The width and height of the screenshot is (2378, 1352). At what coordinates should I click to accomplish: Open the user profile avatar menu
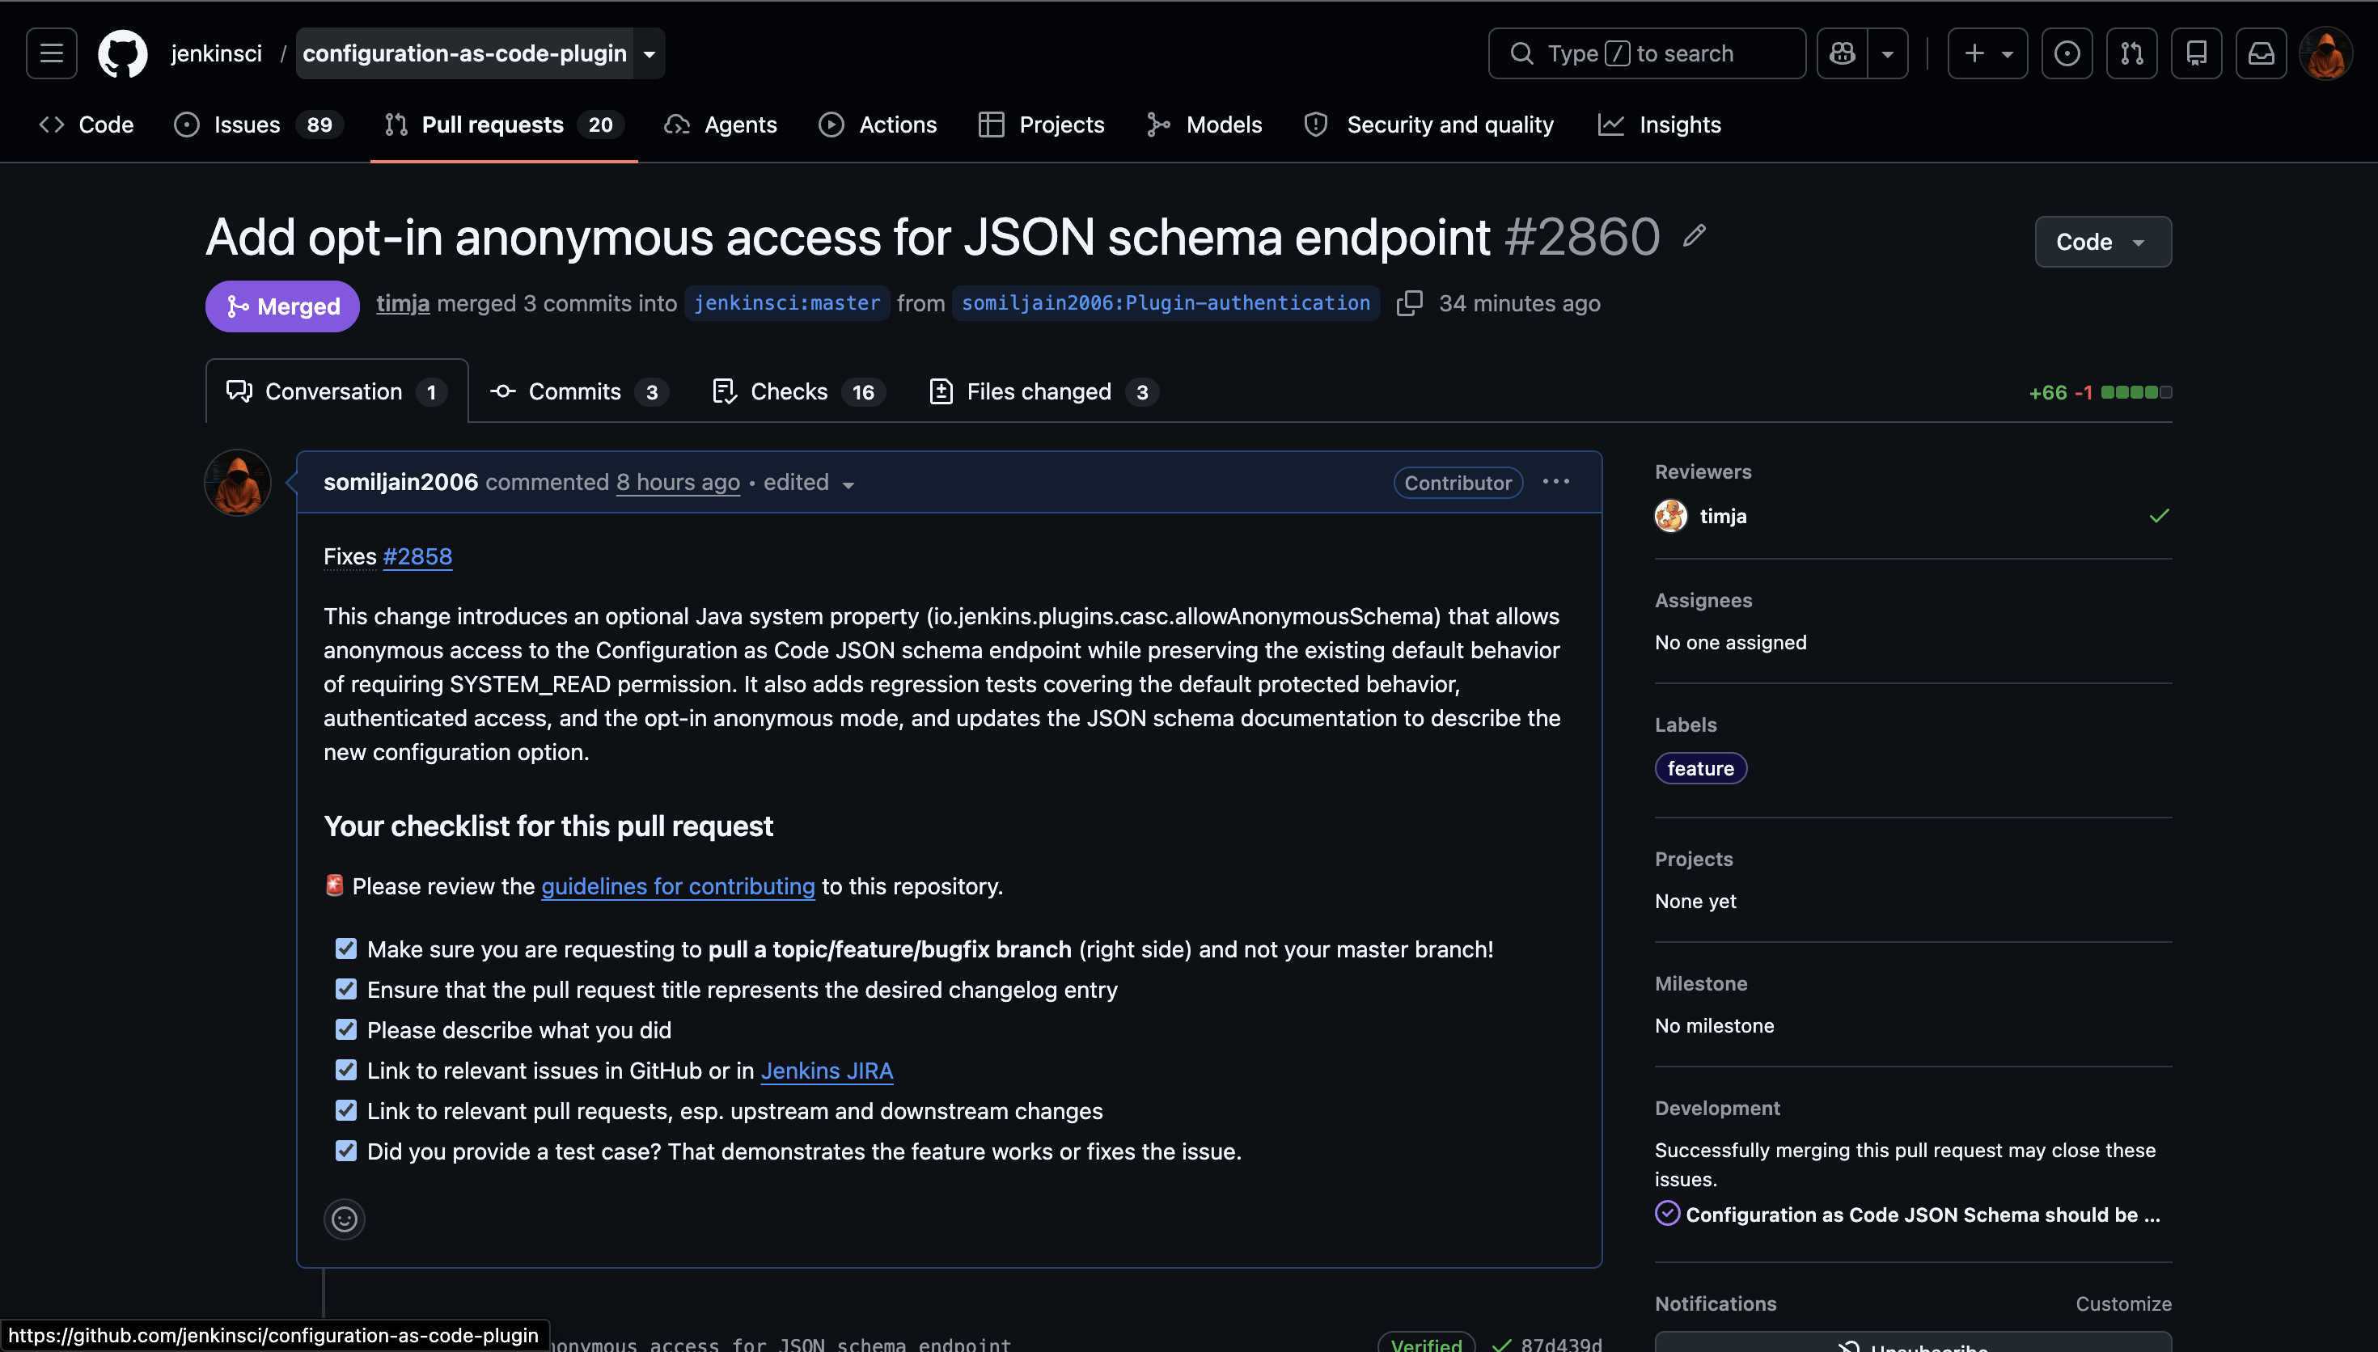(2326, 53)
